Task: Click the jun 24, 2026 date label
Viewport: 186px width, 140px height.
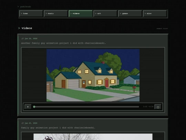Action: click(29, 39)
